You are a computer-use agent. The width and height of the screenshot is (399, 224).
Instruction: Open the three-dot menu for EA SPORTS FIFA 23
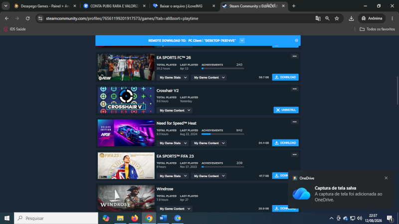click(x=294, y=155)
